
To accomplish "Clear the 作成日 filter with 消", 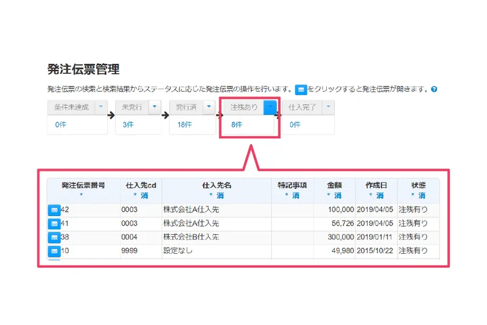I will click(x=380, y=195).
